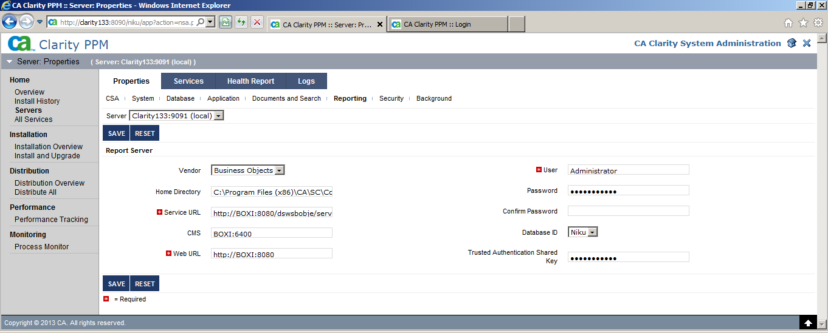Screen dimensions: 828x333
Task: Open recent pages dropdown next to Forward
Action: pos(40,22)
